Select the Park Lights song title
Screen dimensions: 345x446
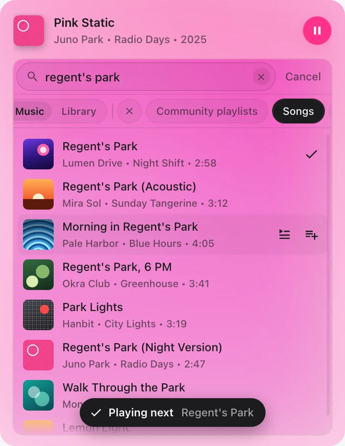click(92, 307)
